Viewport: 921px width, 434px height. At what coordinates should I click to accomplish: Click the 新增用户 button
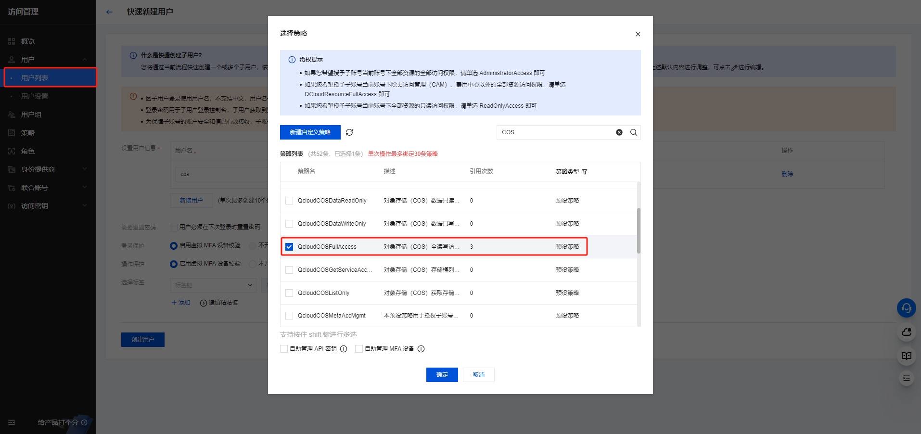pos(192,201)
